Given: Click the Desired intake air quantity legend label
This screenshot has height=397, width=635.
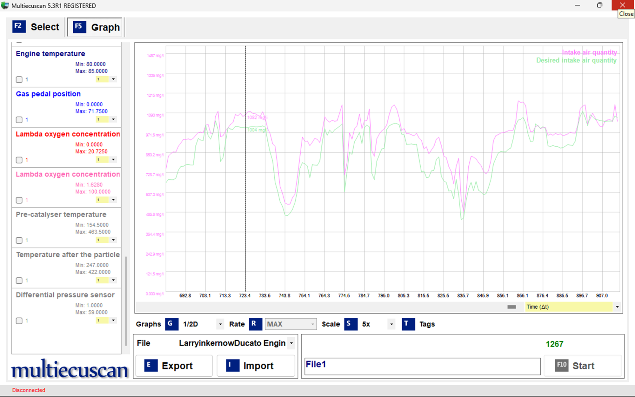Looking at the screenshot, I should point(576,60).
